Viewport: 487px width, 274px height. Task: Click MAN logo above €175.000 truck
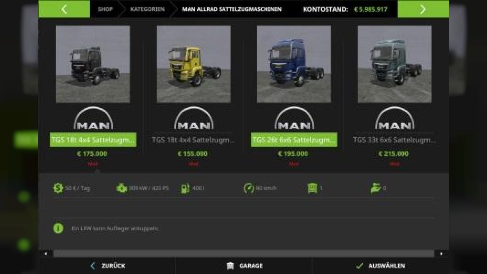[93, 118]
